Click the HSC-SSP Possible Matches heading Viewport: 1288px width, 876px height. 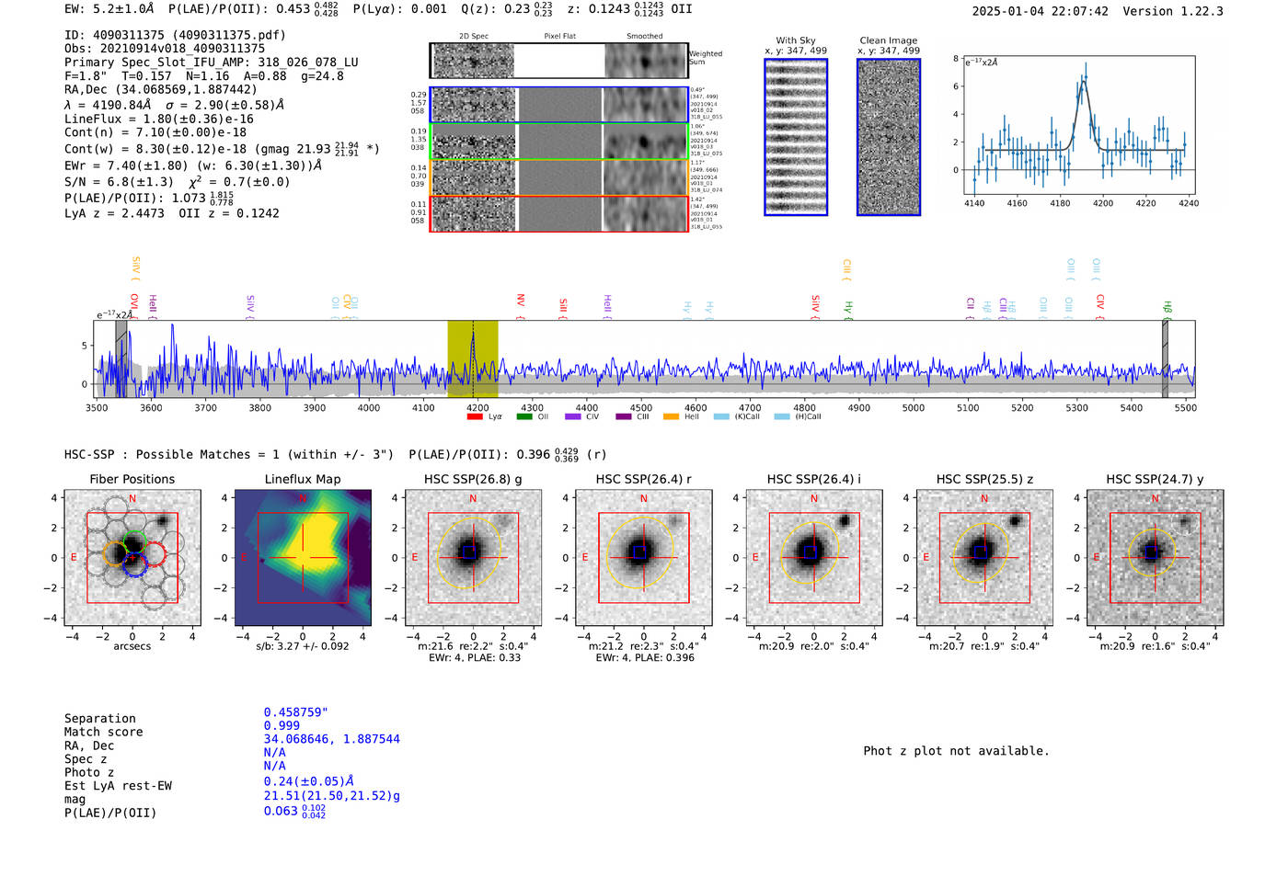pos(229,454)
